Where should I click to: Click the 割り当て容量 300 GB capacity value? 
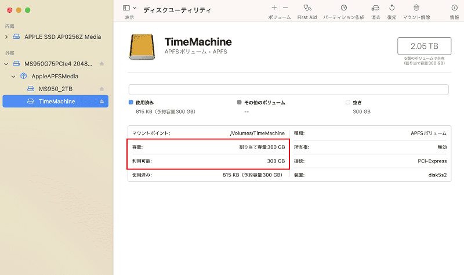[x=262, y=147]
